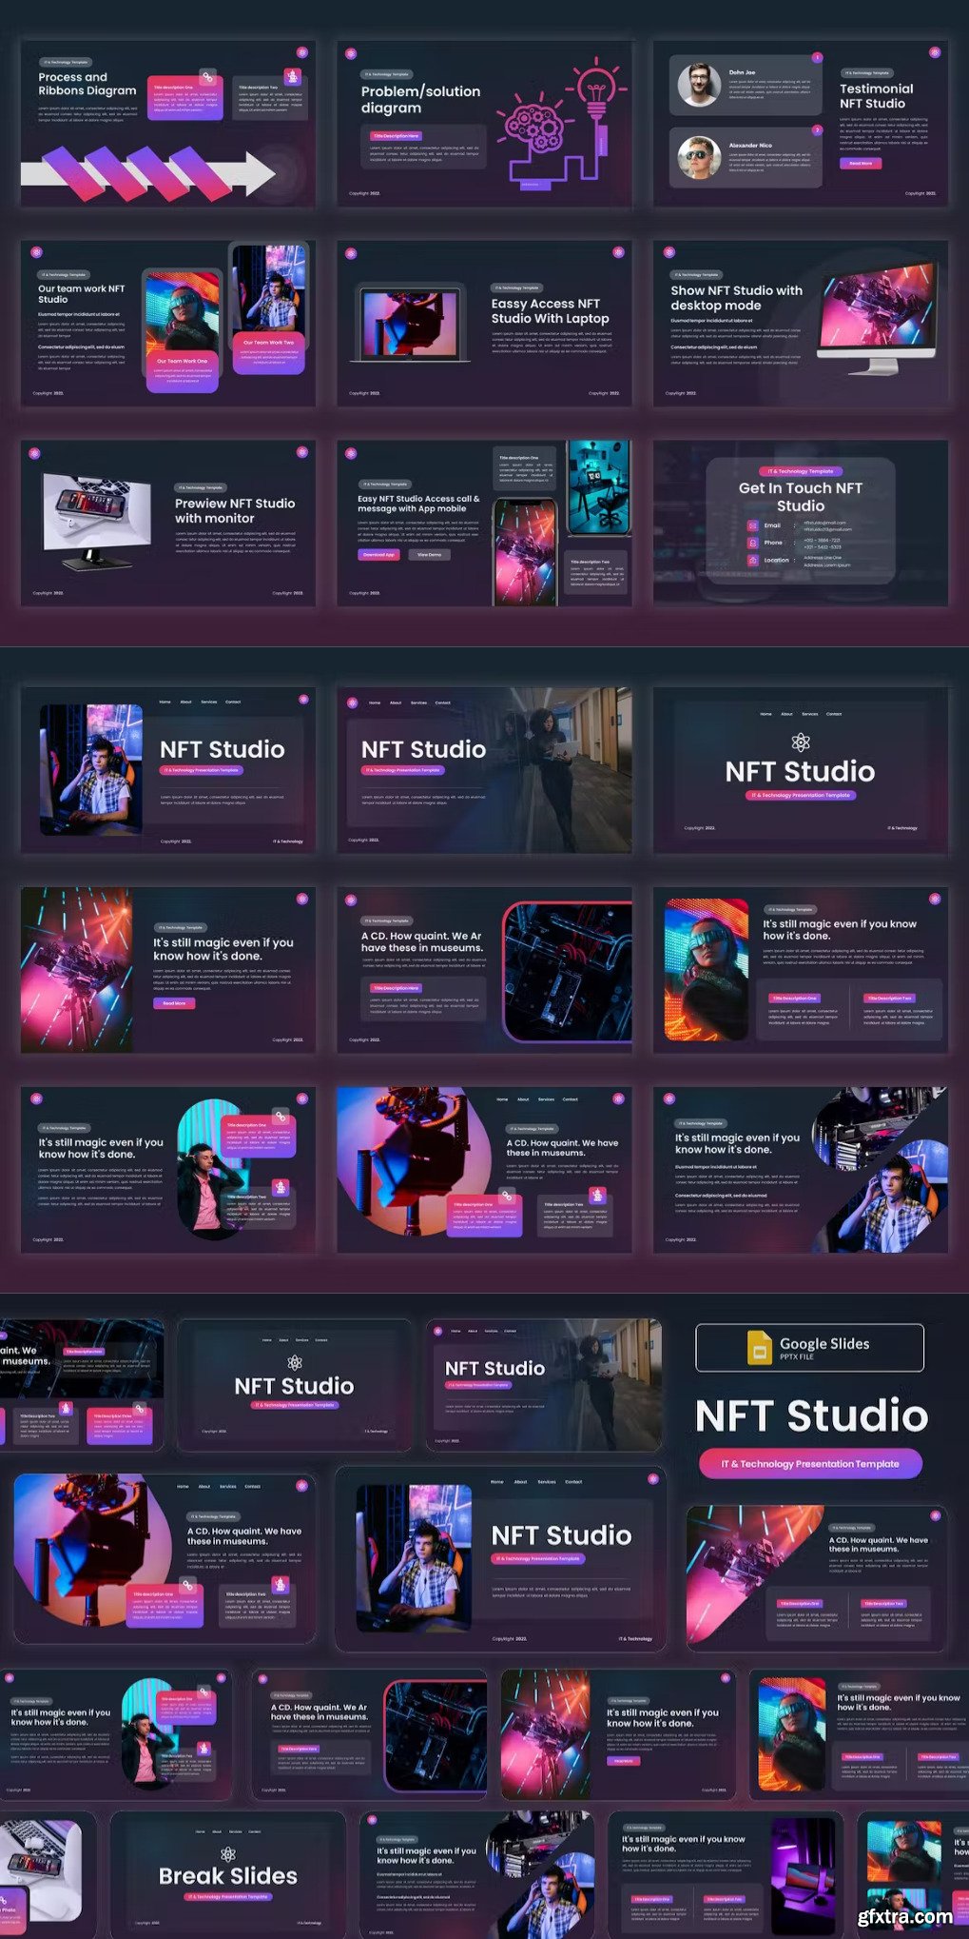Click IT & Technology Presentation Template pill under large title
This screenshot has height=1939, width=969.
(x=810, y=1463)
